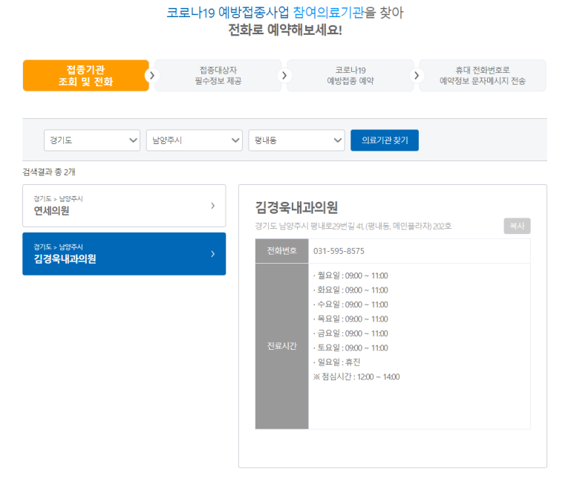Image resolution: width=574 pixels, height=482 pixels.
Task: Click the 복사 copy address button
Action: point(517,226)
